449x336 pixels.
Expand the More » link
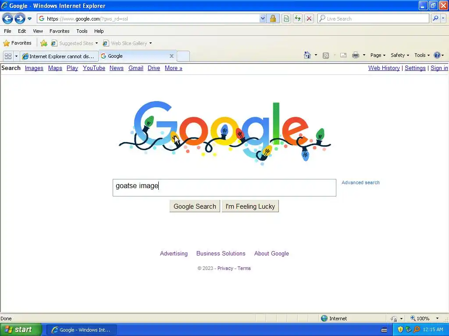point(174,68)
